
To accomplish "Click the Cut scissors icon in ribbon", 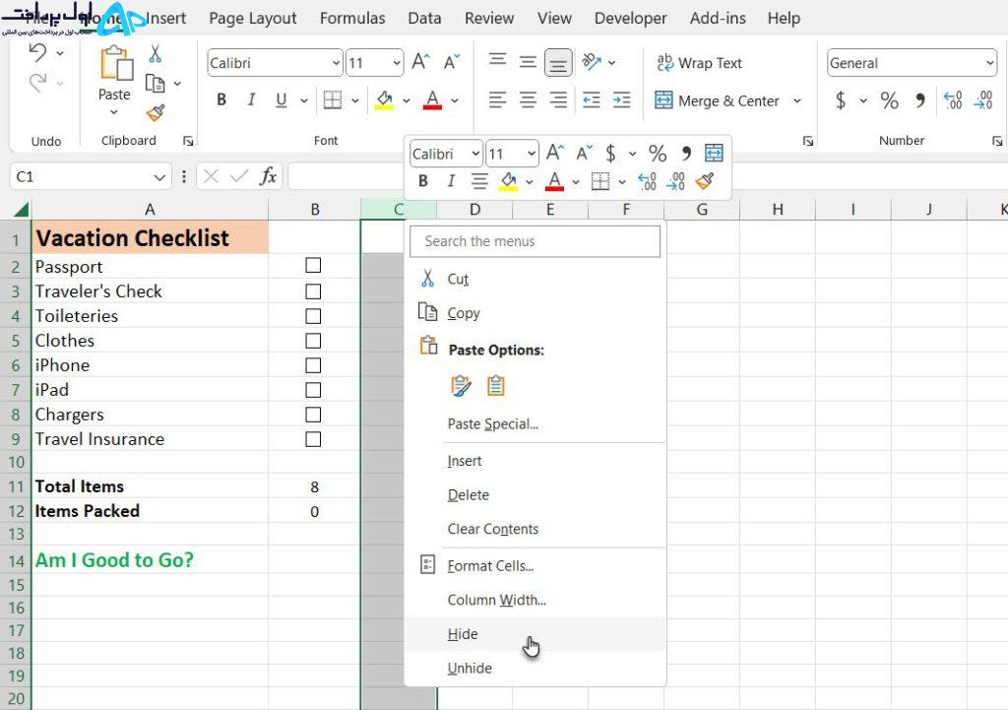I will 155,53.
